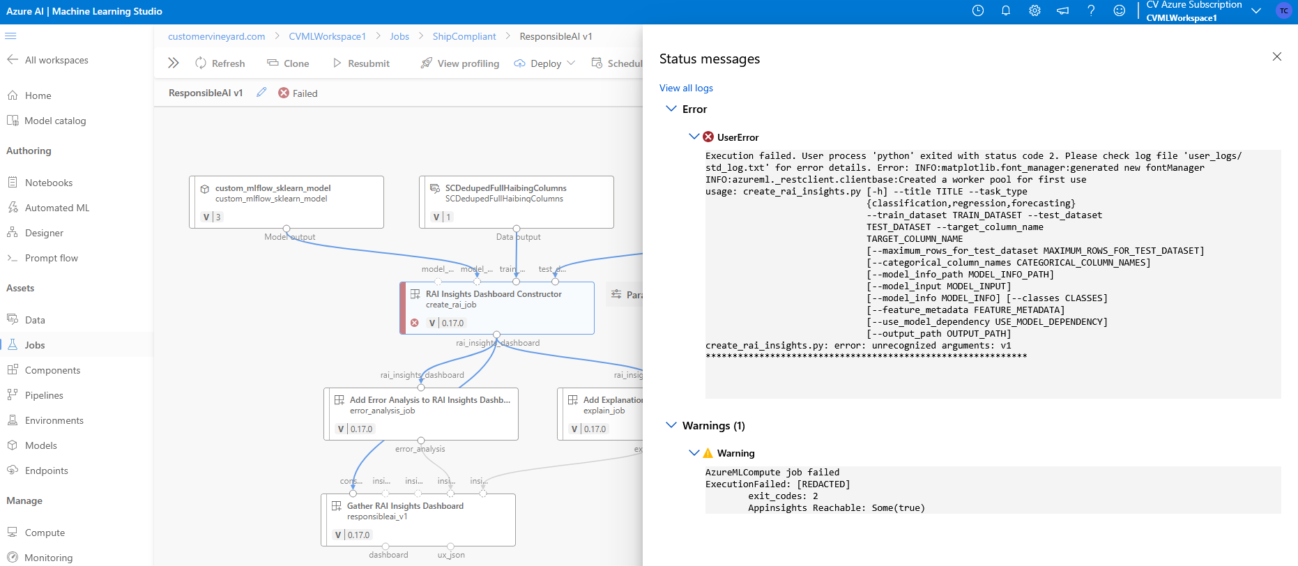
Task: Open the ShipCompliant breadcrumb
Action: [x=464, y=36]
